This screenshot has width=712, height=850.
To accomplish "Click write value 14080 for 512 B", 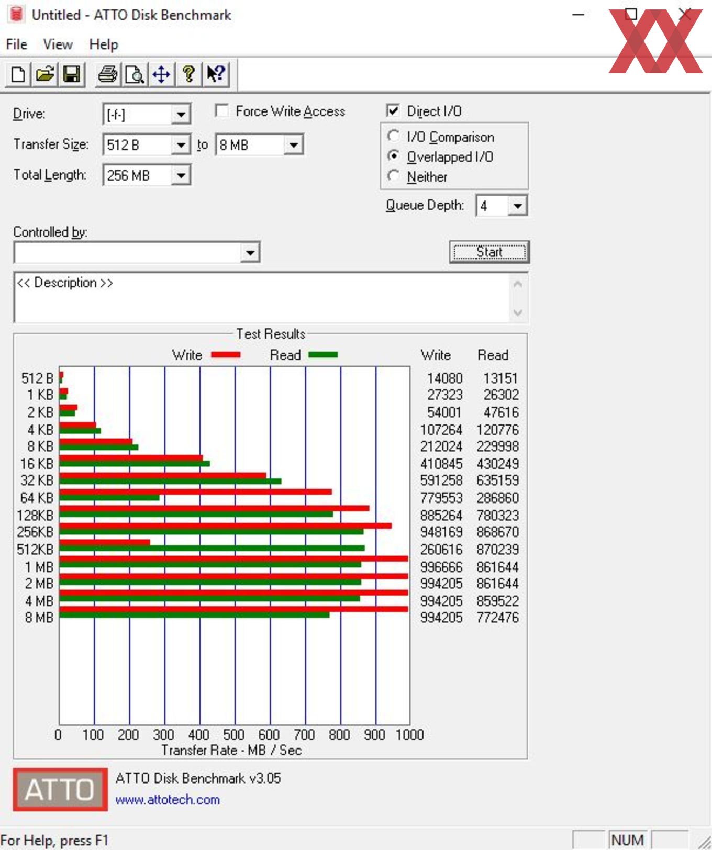I will point(444,378).
